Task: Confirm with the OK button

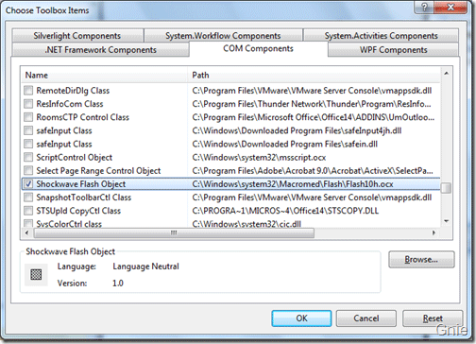Action: tap(301, 318)
